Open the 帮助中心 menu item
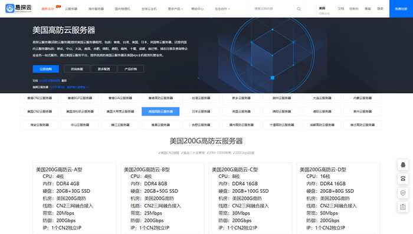Screen dimensions: 413x234 click(x=197, y=9)
